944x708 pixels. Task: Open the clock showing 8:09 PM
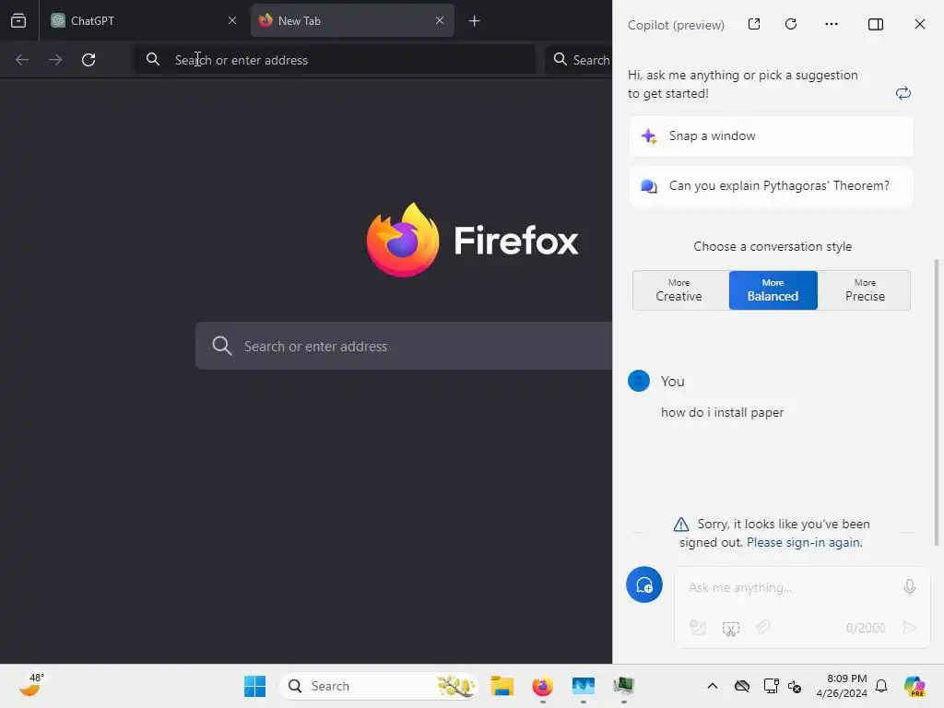pos(842,686)
